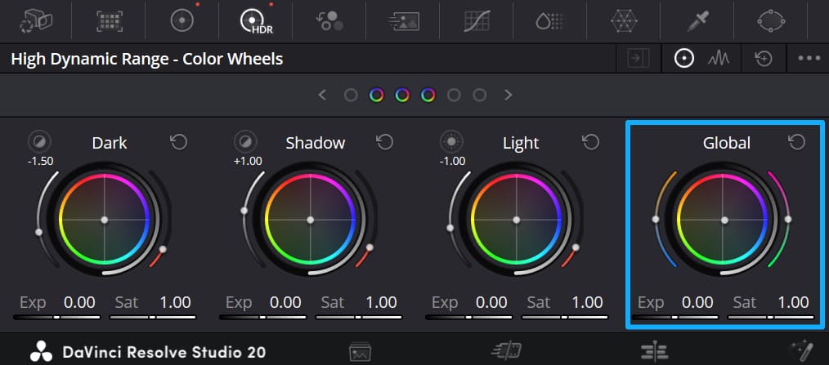Viewport: 829px width, 365px height.
Task: Click the Dark Exp value field
Action: 79,303
